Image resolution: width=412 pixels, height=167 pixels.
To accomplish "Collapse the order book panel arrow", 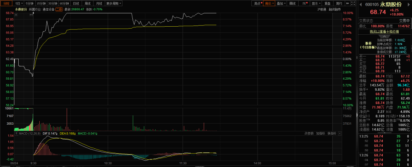I will (385, 36).
